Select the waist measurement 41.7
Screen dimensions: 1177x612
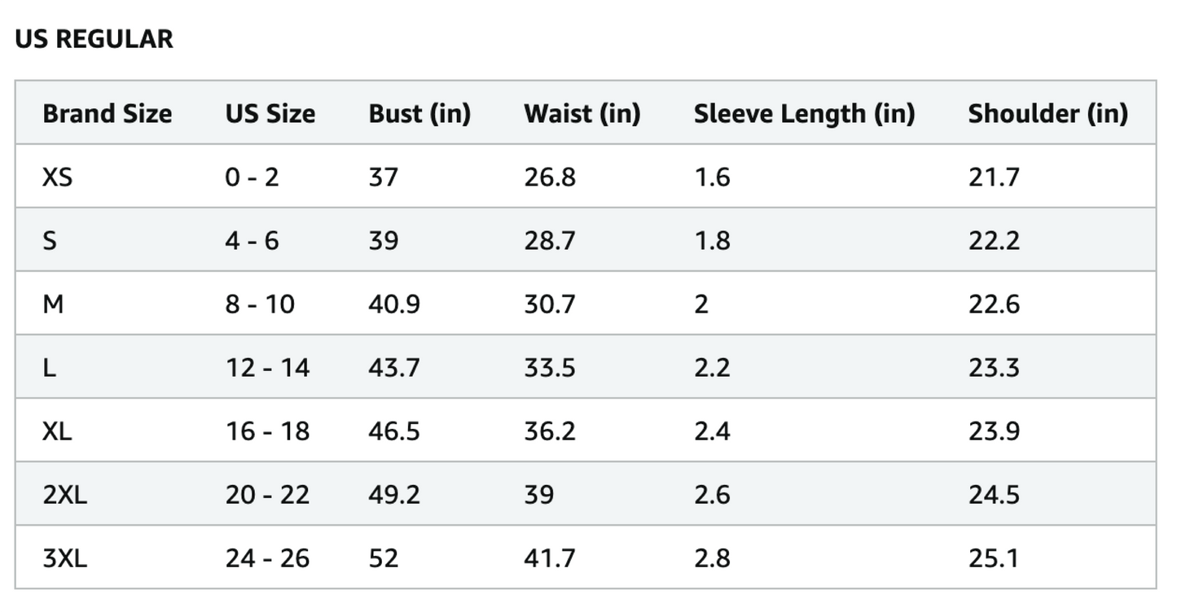tap(550, 558)
